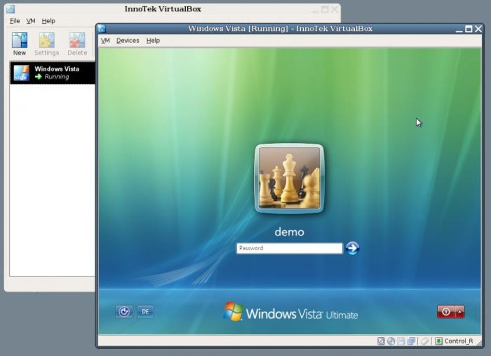Select the Windows Vista VM entry icon

21,73
